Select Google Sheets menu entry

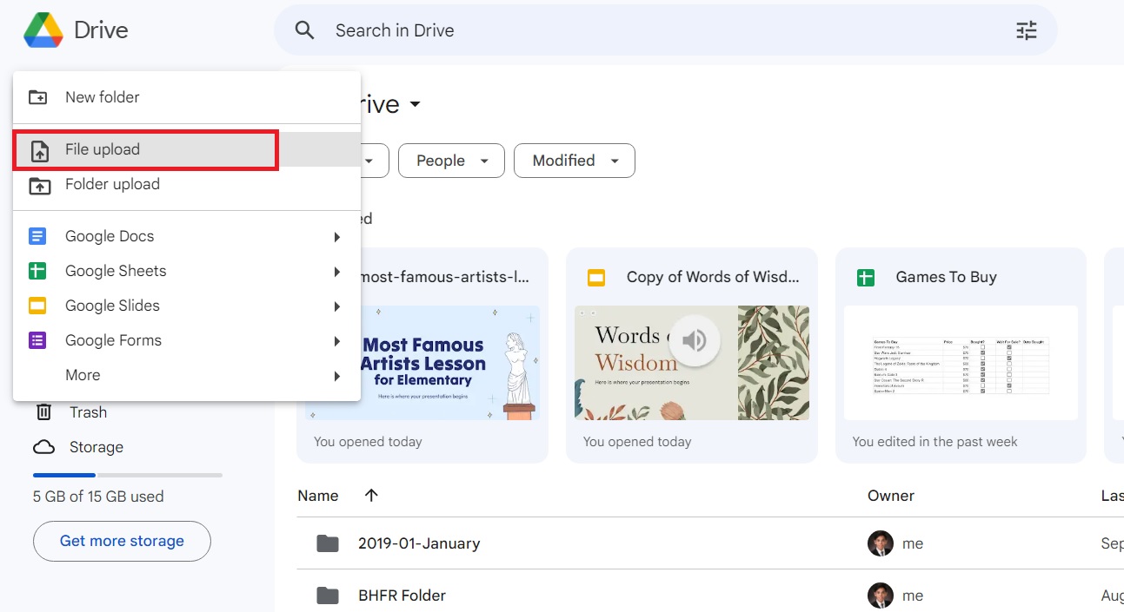click(187, 271)
